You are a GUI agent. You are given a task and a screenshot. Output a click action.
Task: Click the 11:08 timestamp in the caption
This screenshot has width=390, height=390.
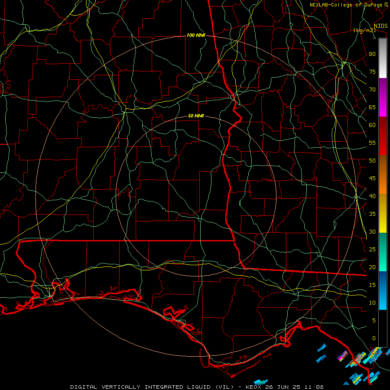(x=313, y=387)
